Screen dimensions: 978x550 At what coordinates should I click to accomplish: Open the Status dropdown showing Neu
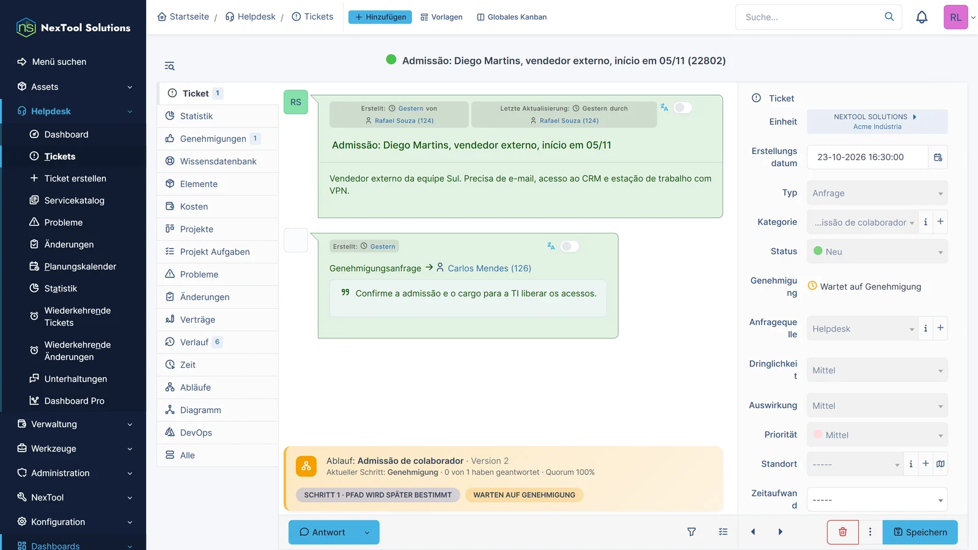point(877,252)
